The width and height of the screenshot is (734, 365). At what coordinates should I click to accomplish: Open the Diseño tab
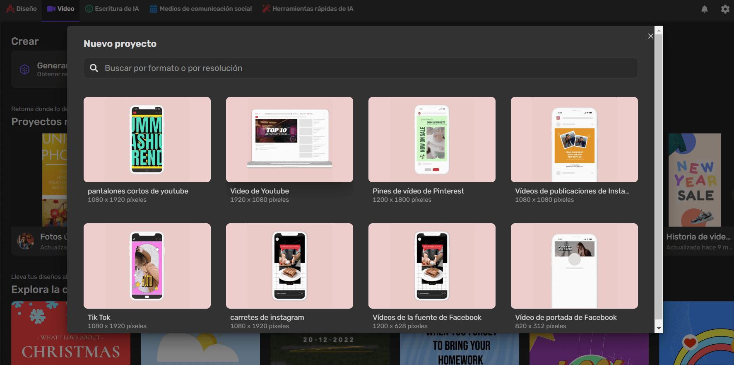coord(22,9)
